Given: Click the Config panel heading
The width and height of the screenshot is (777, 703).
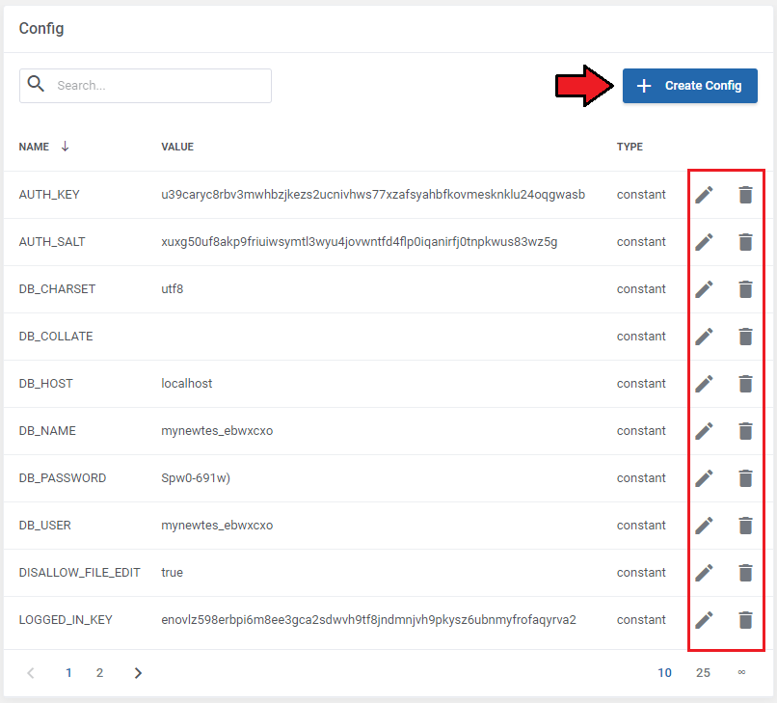Looking at the screenshot, I should click(x=41, y=28).
